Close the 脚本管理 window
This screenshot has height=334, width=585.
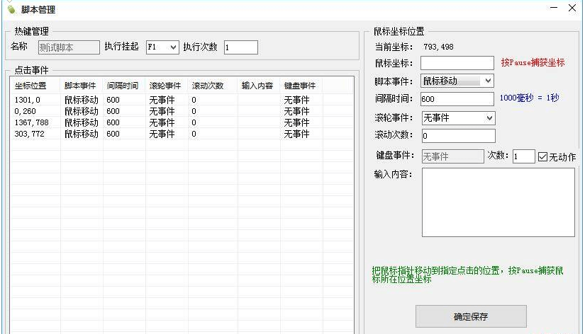[x=572, y=8]
